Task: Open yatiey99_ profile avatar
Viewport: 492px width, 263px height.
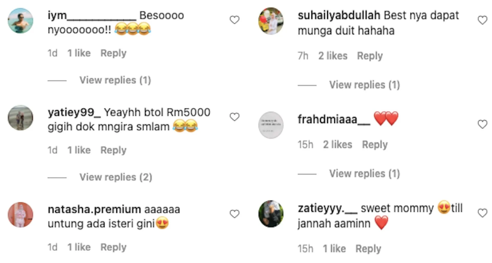Action: (x=20, y=118)
